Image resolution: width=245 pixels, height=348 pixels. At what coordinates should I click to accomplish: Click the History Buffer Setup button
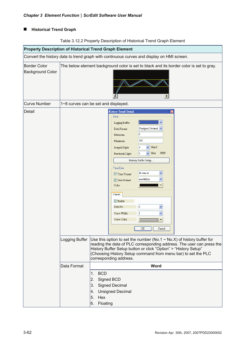tap(141, 160)
